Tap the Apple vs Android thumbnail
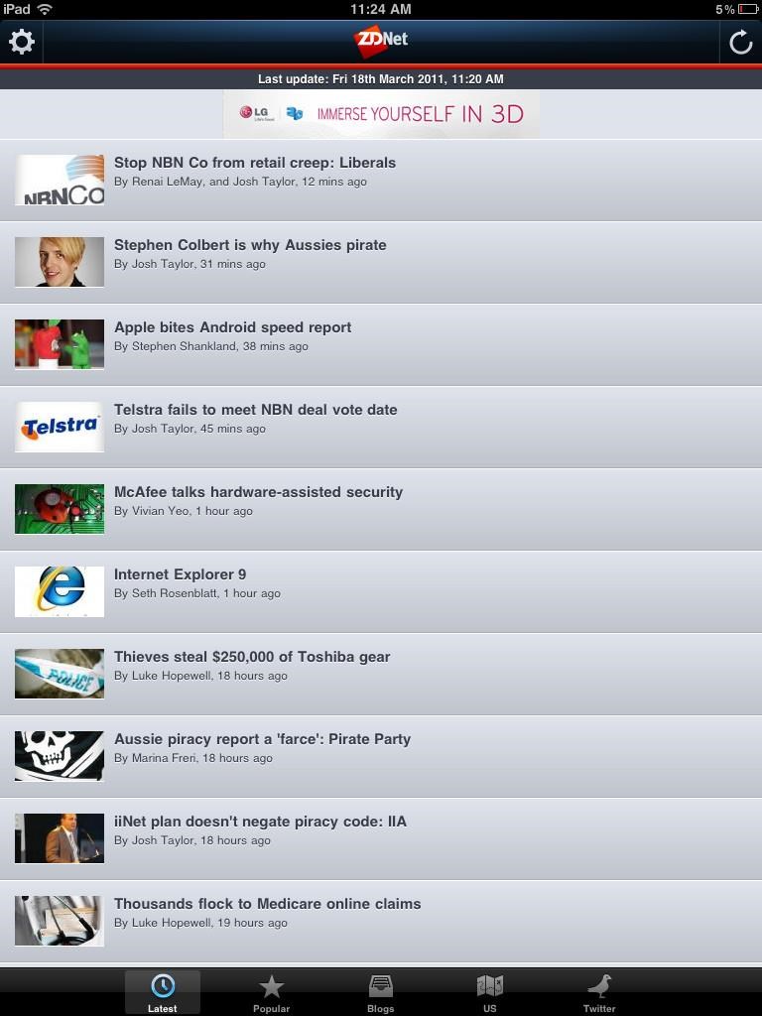762x1016 pixels. coord(60,344)
